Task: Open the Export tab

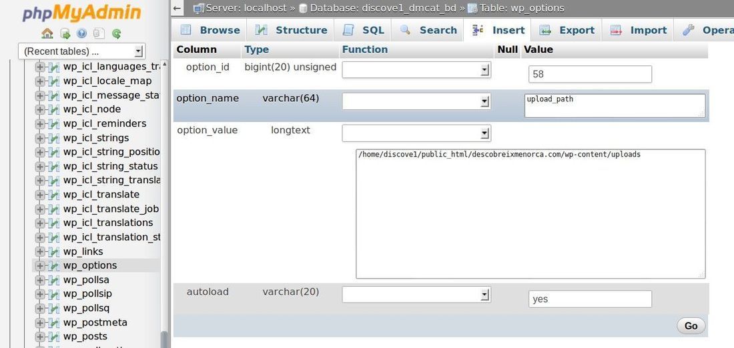Action: click(567, 30)
